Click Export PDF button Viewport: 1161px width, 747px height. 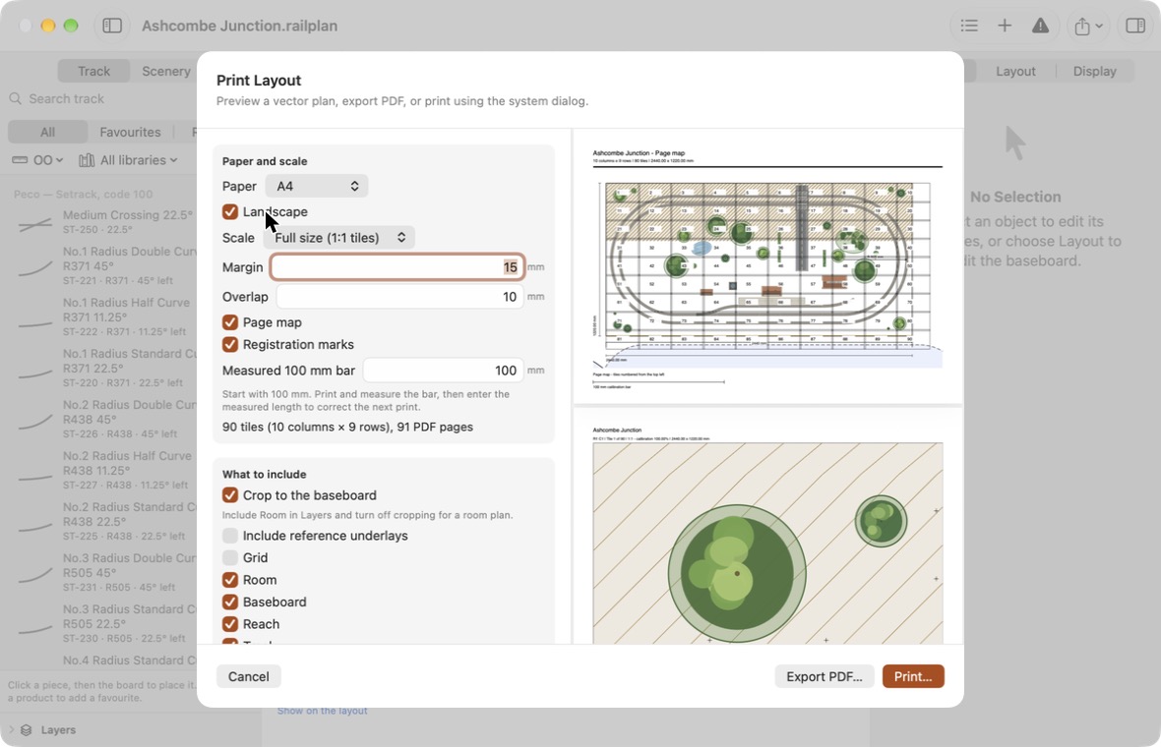[x=825, y=677]
